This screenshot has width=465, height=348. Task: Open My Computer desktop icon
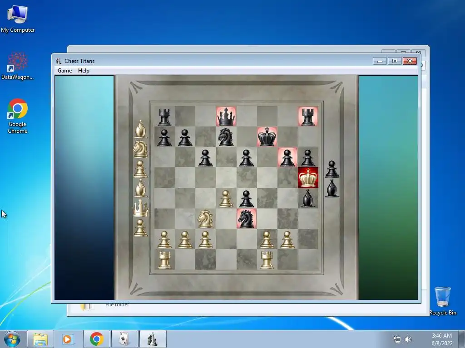click(x=18, y=19)
